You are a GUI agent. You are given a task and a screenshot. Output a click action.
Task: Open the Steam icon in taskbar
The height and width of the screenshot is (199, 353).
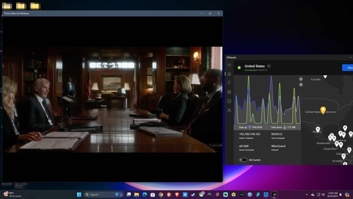pyautogui.click(x=193, y=195)
